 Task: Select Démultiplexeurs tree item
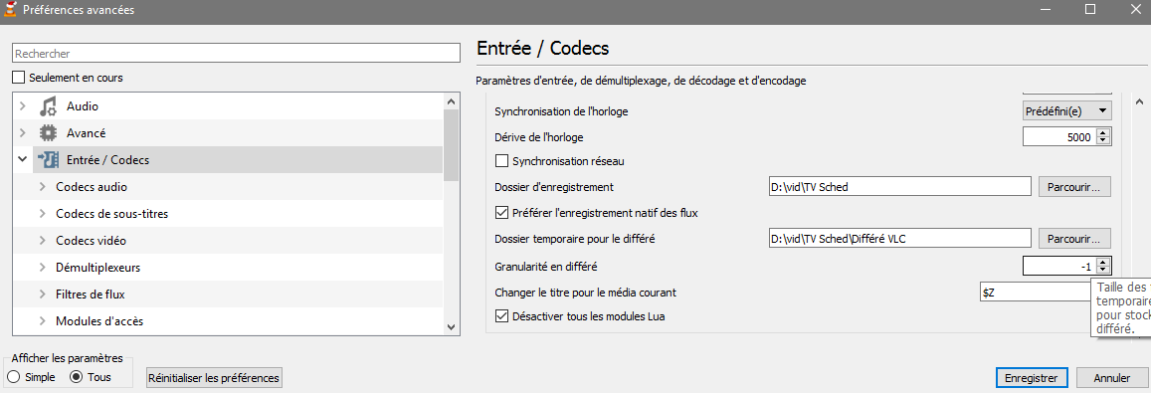[x=97, y=268]
